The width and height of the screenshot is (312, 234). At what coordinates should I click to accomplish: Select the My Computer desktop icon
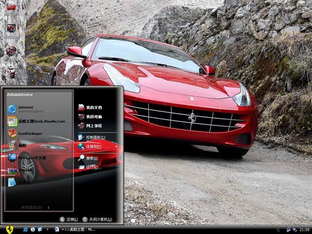tap(11, 31)
